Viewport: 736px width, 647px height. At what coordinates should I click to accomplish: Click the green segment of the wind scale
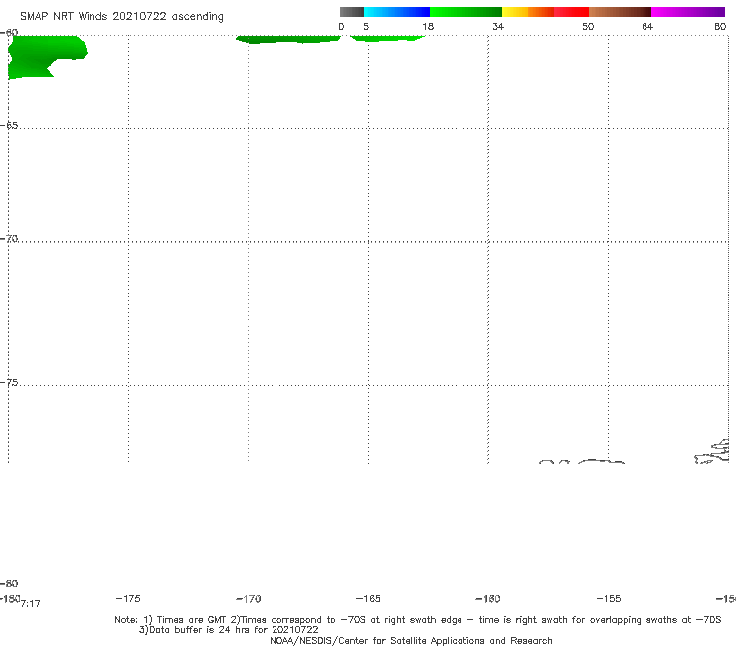[x=465, y=12]
